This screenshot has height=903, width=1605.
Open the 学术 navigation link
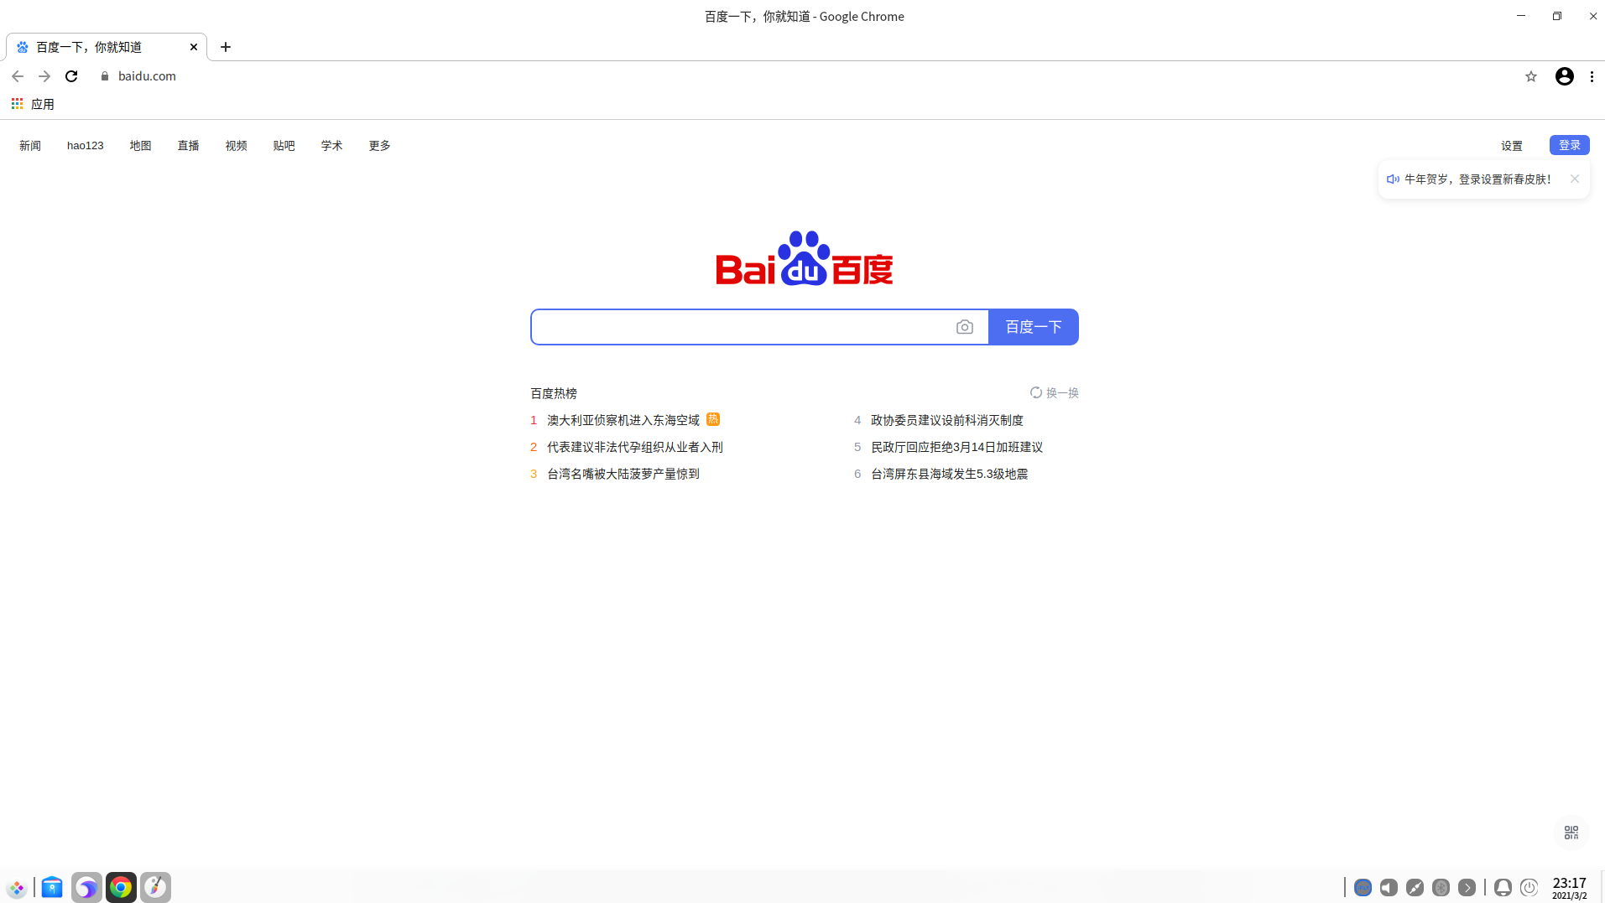[x=331, y=146]
